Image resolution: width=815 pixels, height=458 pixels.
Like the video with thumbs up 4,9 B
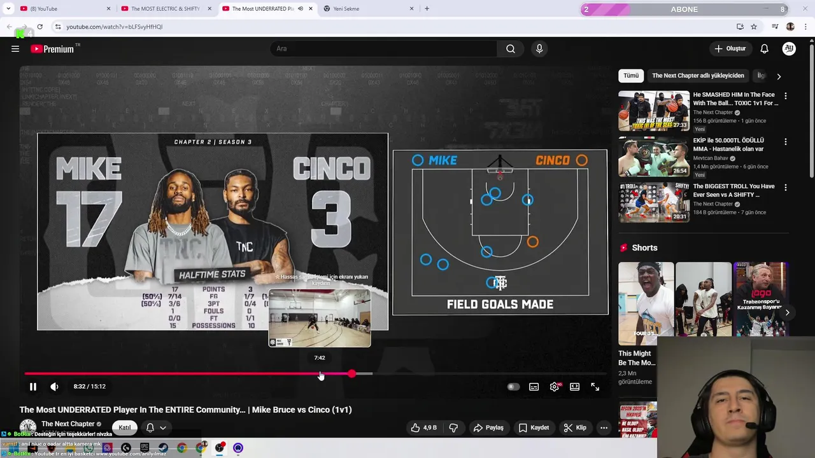pos(423,427)
